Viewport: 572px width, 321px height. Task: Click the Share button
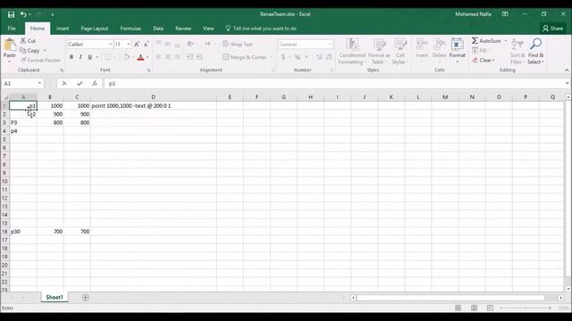(552, 29)
